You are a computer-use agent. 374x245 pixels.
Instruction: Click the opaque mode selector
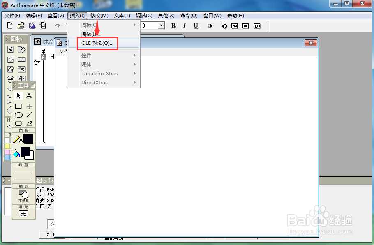[23, 196]
